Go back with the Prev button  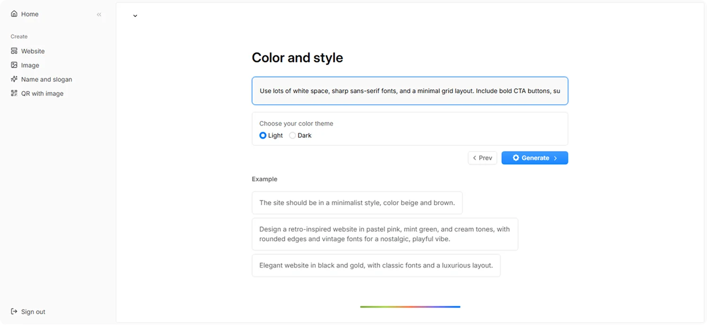[x=482, y=158]
